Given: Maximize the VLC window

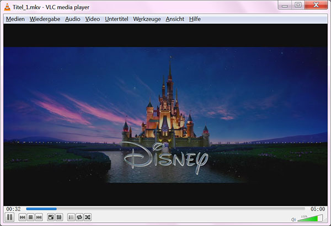Looking at the screenshot, I should tap(298, 5).
